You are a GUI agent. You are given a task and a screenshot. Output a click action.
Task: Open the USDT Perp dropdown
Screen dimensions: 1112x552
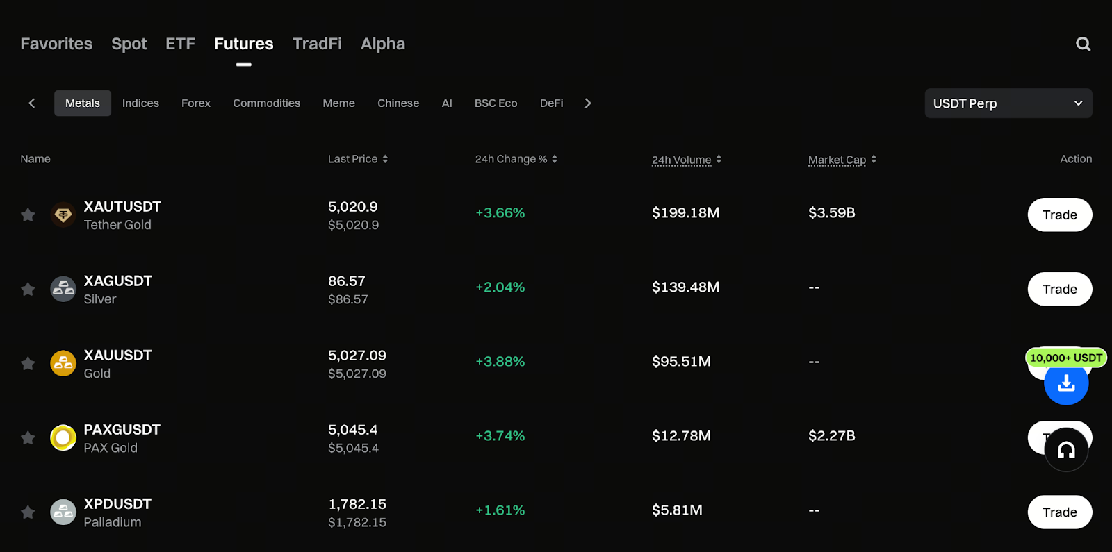1008,103
